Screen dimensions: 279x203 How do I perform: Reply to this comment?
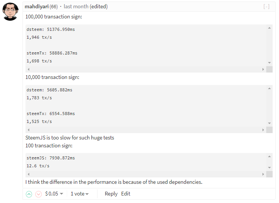coord(111,194)
